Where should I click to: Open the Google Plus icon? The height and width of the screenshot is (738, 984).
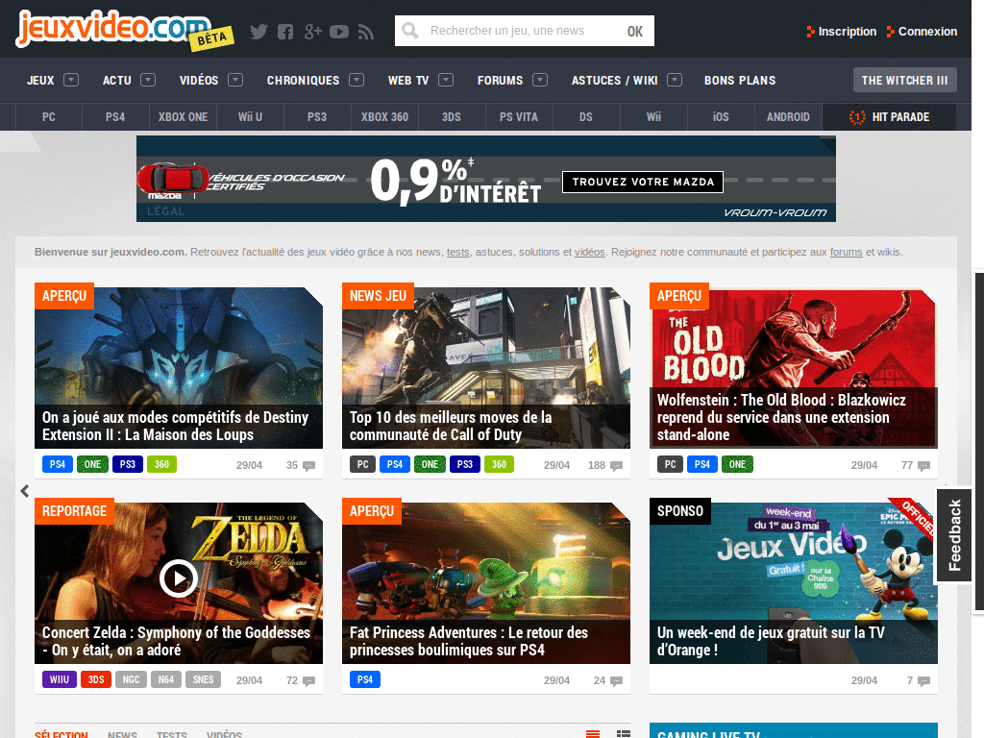click(x=312, y=32)
